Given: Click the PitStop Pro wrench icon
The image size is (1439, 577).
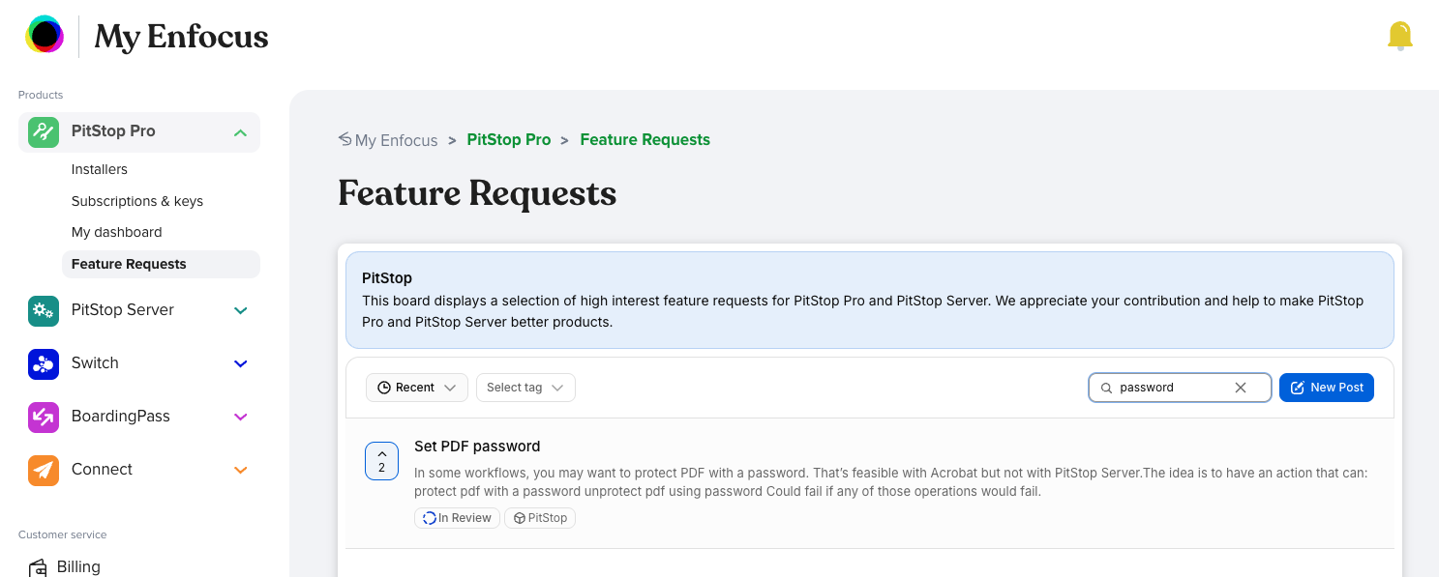Looking at the screenshot, I should pyautogui.click(x=44, y=131).
